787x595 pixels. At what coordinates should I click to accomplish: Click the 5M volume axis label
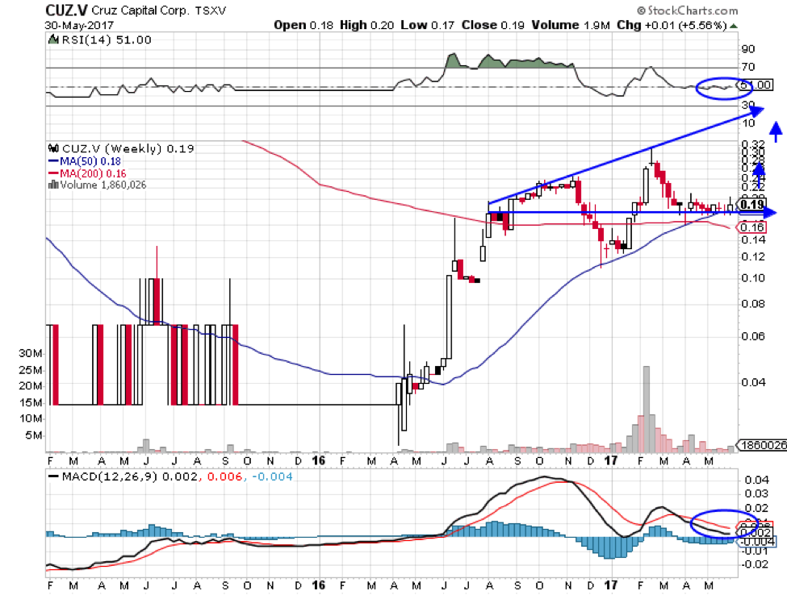(34, 435)
